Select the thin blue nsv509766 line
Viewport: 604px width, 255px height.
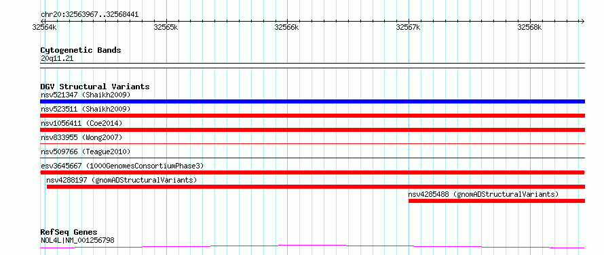(312, 158)
